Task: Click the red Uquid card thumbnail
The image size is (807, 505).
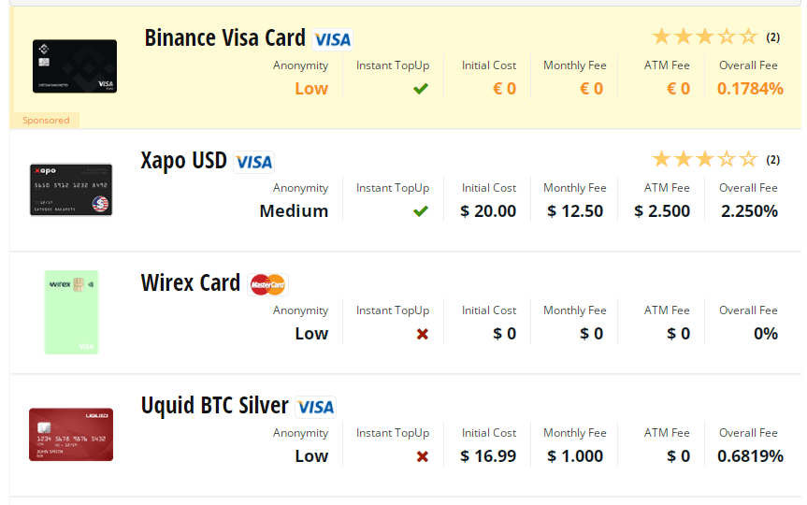Action: [71, 434]
